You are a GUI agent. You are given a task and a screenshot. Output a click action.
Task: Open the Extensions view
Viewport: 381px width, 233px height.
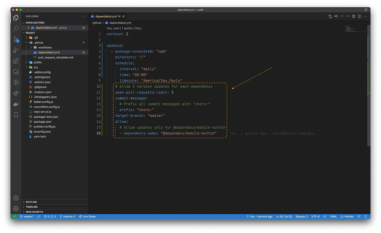coord(16,61)
